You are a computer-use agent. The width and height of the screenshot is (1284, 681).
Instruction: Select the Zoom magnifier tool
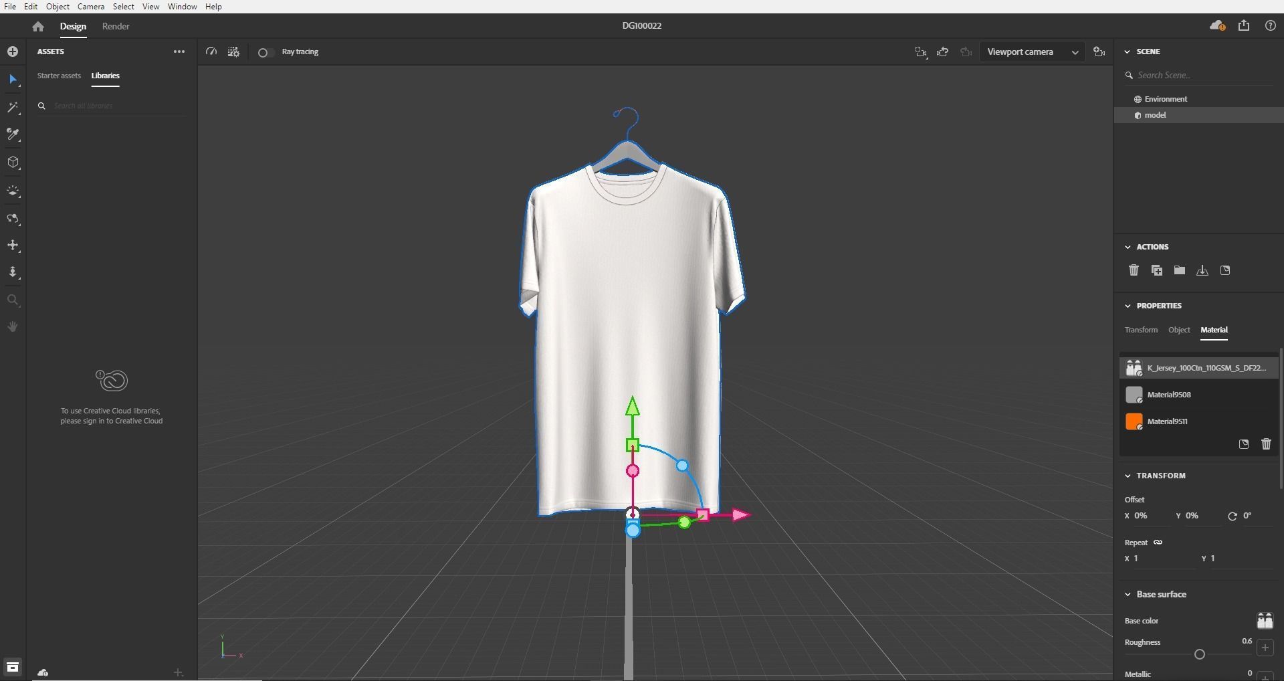point(13,300)
